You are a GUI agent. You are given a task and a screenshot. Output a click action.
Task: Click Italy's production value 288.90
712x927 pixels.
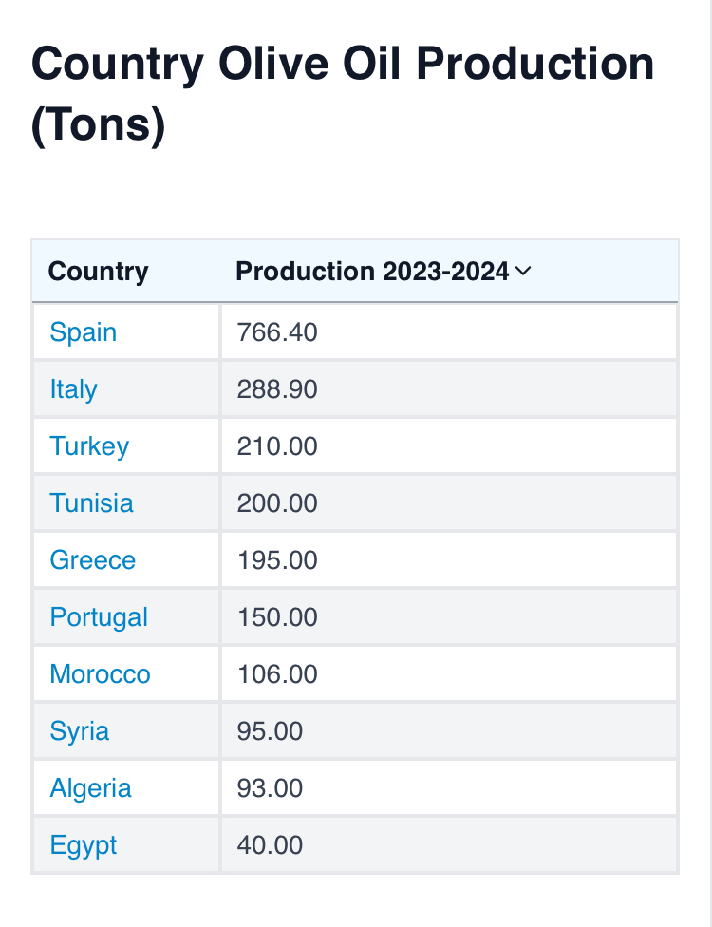coord(277,389)
